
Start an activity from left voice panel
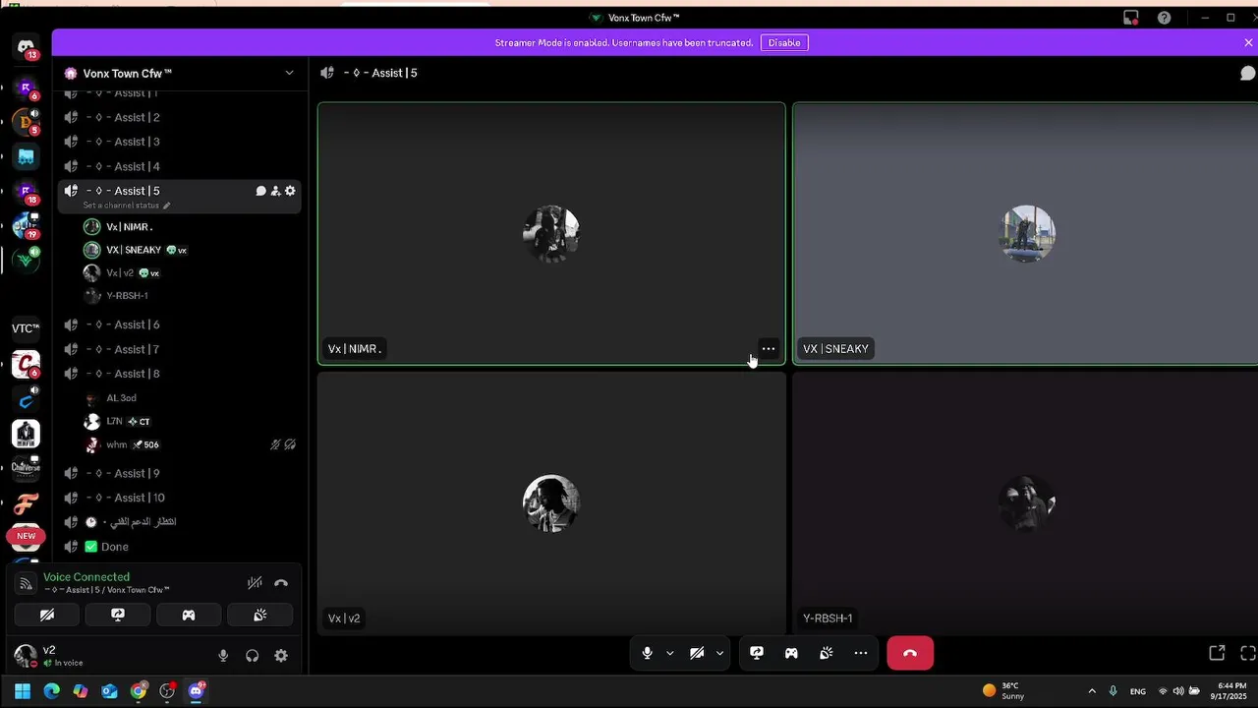(x=189, y=615)
